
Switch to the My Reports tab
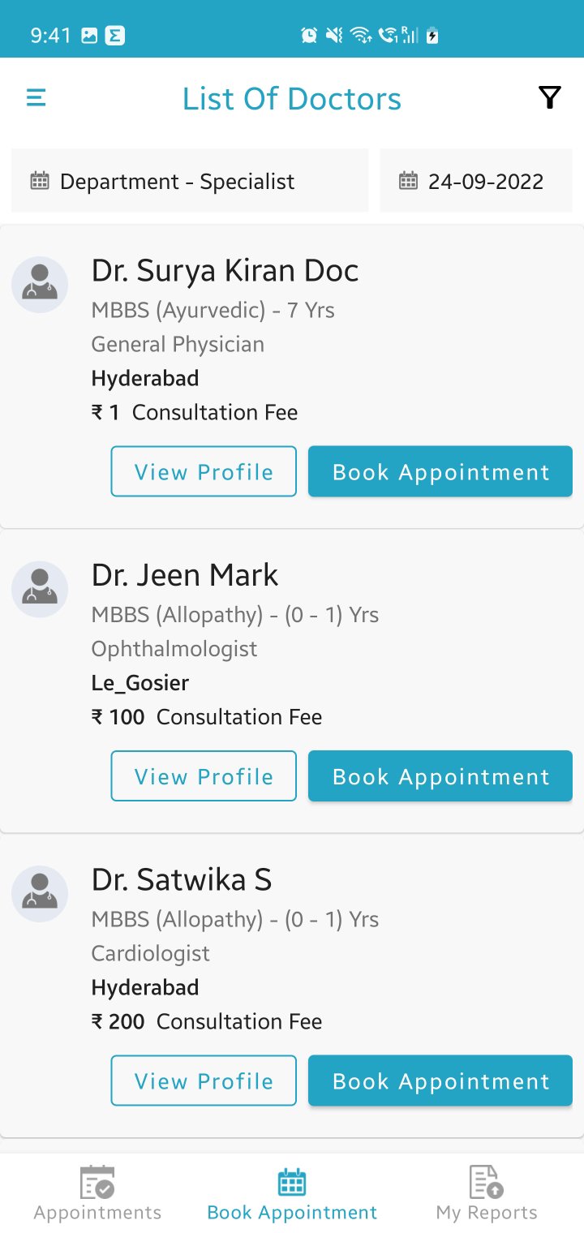pyautogui.click(x=487, y=1193)
